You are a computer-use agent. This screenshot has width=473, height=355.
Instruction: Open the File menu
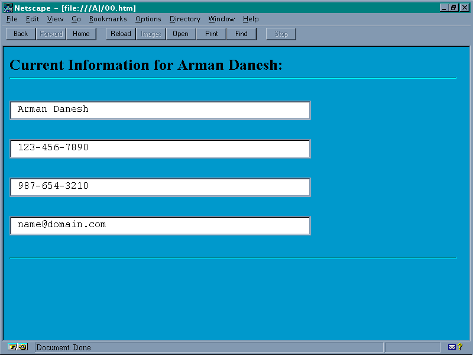(12, 19)
